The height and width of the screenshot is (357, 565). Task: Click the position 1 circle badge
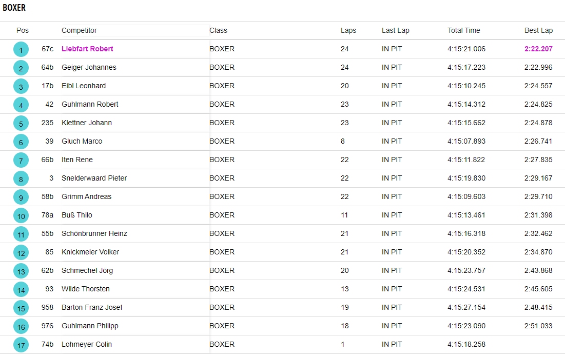point(21,50)
